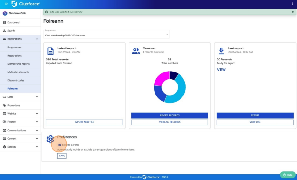The image size is (297, 180).
Task: Click the Dashboard grid icon
Action: tap(4, 22)
